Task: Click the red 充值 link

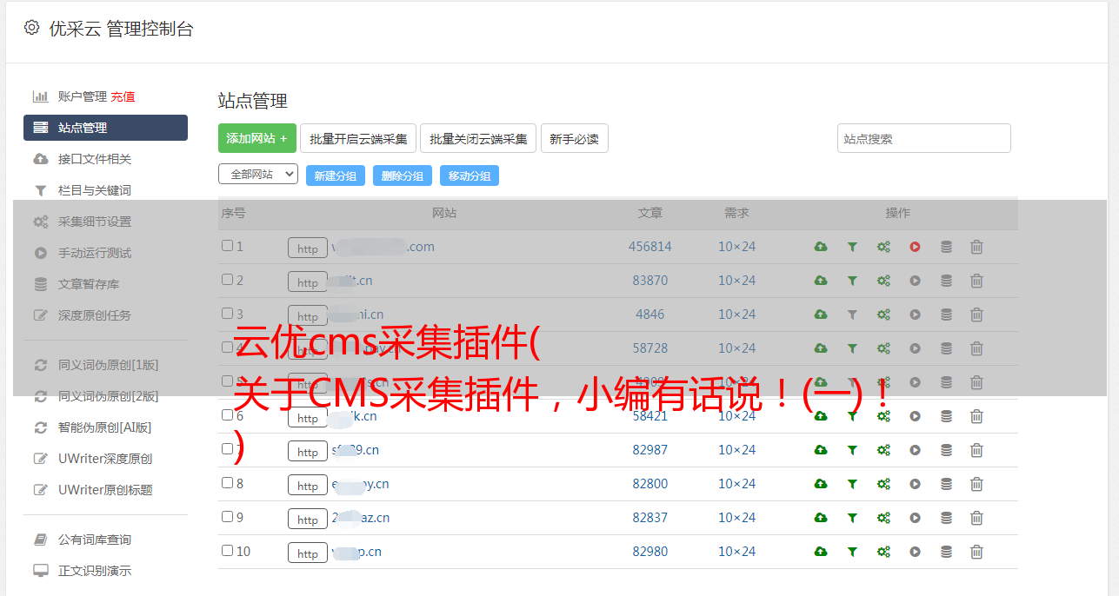Action: [x=123, y=96]
